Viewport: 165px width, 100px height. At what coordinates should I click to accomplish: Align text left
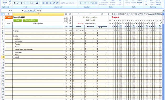[x=43, y=3]
